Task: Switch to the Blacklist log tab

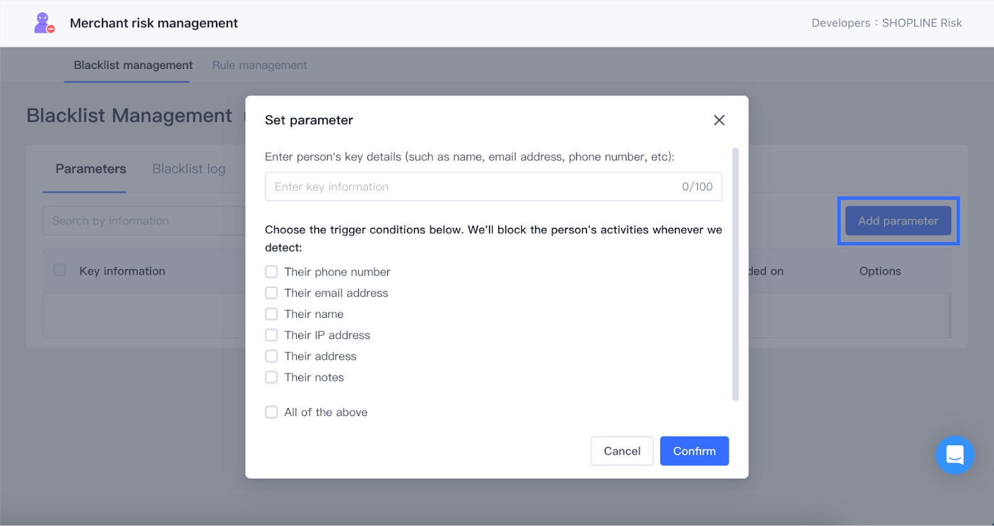Action: tap(189, 169)
